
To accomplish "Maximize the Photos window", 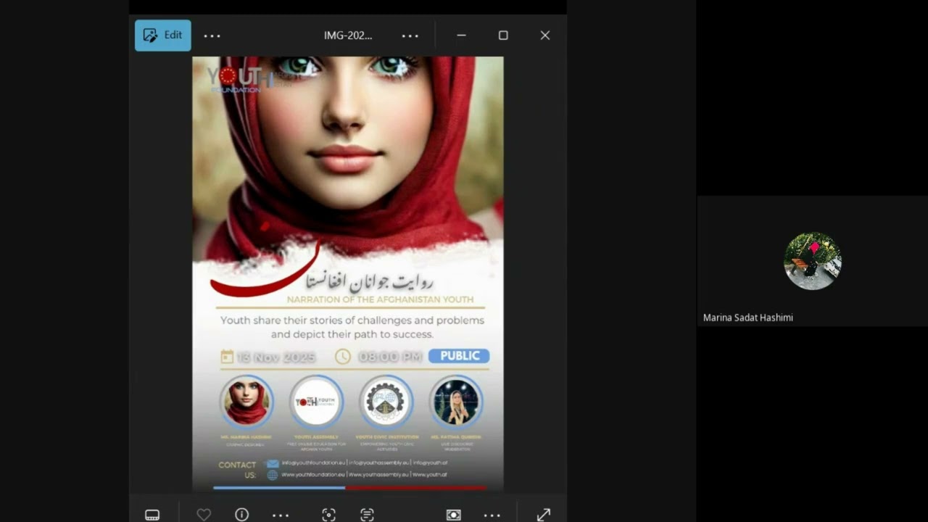I will coord(503,36).
